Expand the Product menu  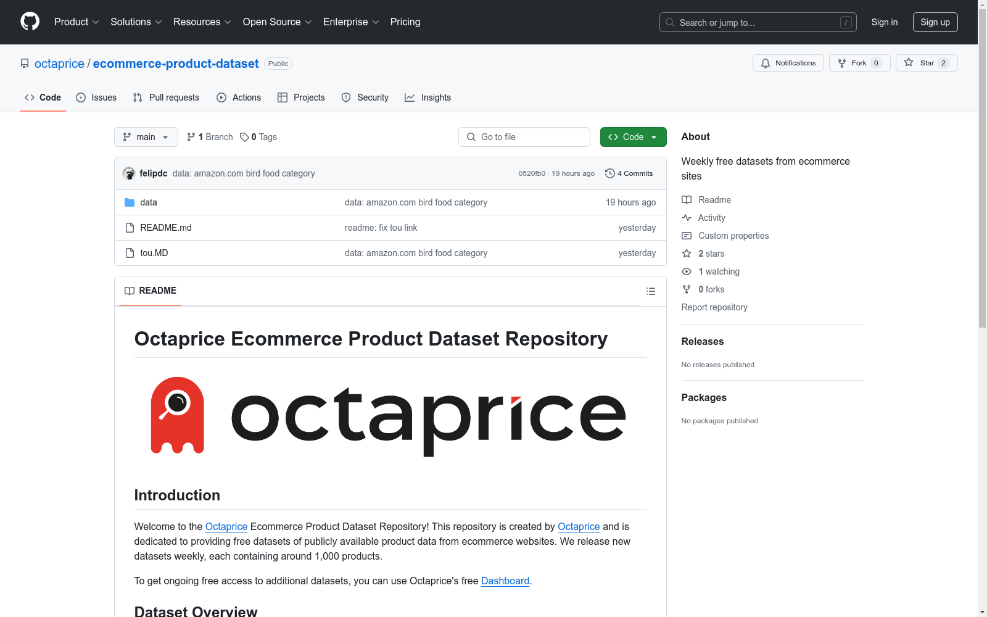(x=76, y=22)
